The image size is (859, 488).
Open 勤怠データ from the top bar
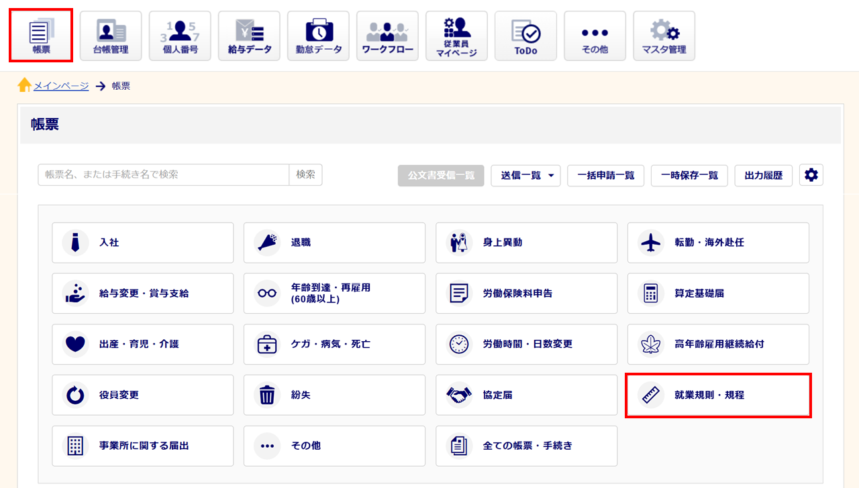318,36
